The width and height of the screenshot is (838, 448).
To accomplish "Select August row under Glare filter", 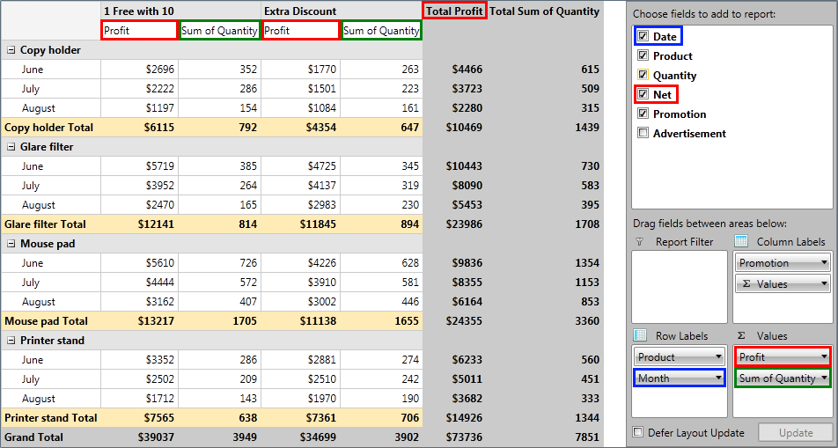I will click(39, 205).
